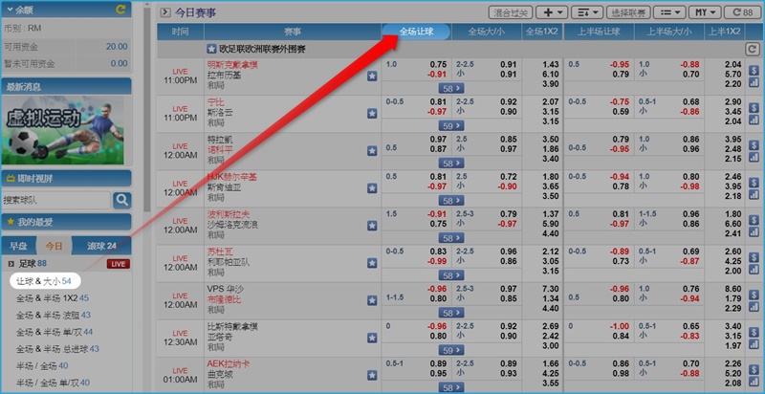The height and width of the screenshot is (394, 765).
Task: Select 半场 / 全场 40 market
Action: [42, 365]
